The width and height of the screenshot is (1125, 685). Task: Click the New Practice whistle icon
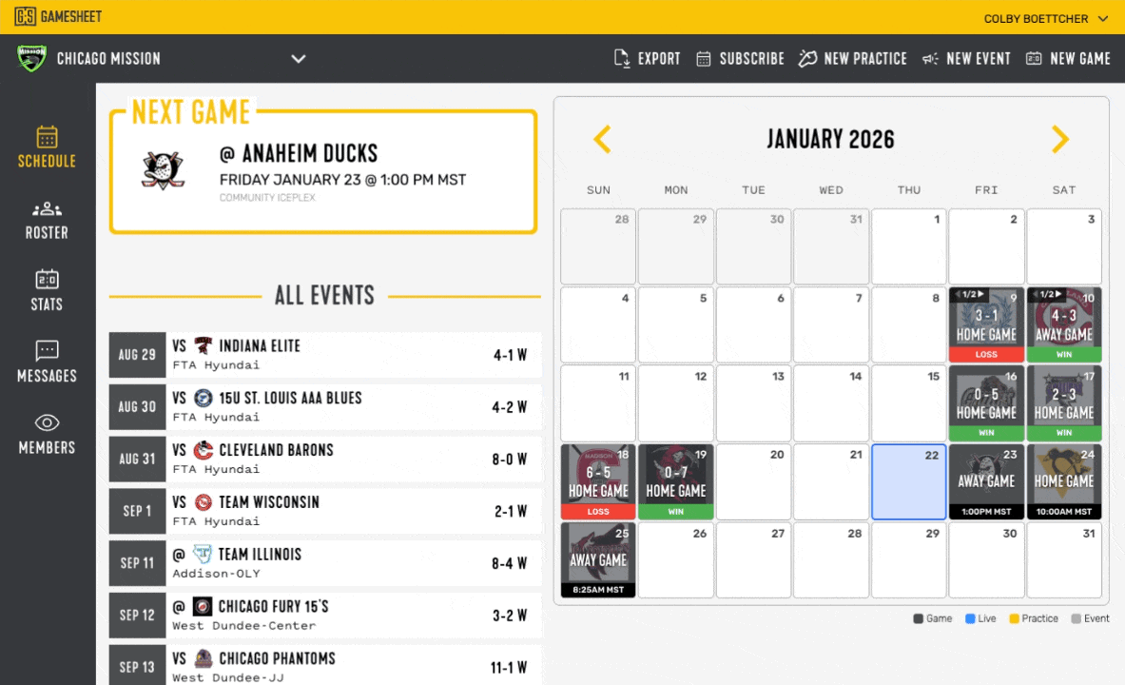808,58
